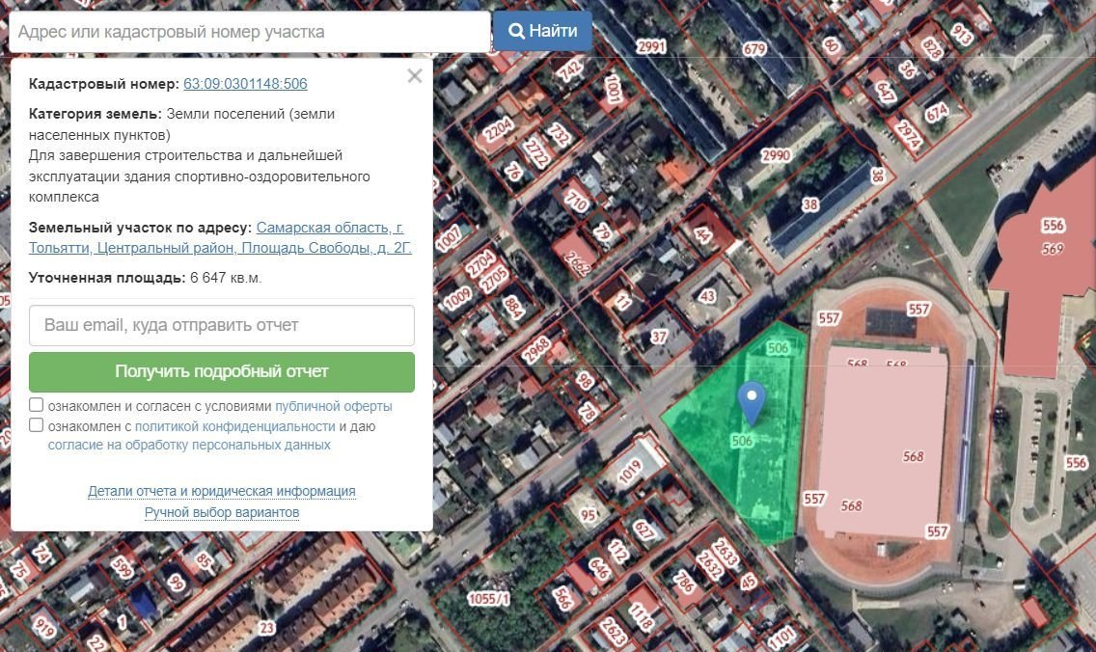This screenshot has height=652, width=1096.
Task: Click the address or cadastral number search field
Action: (x=249, y=32)
